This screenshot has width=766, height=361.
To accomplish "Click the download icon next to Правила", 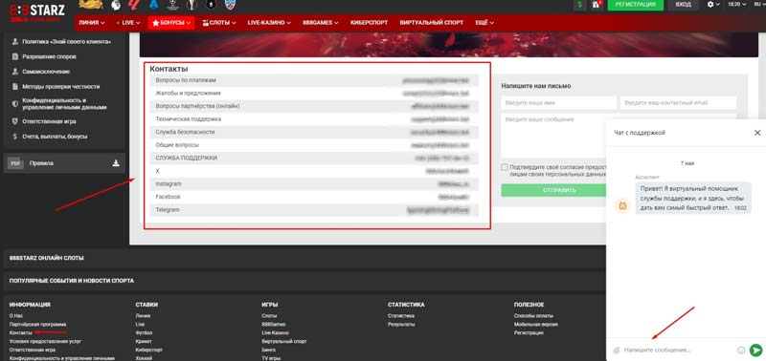I will pos(116,163).
